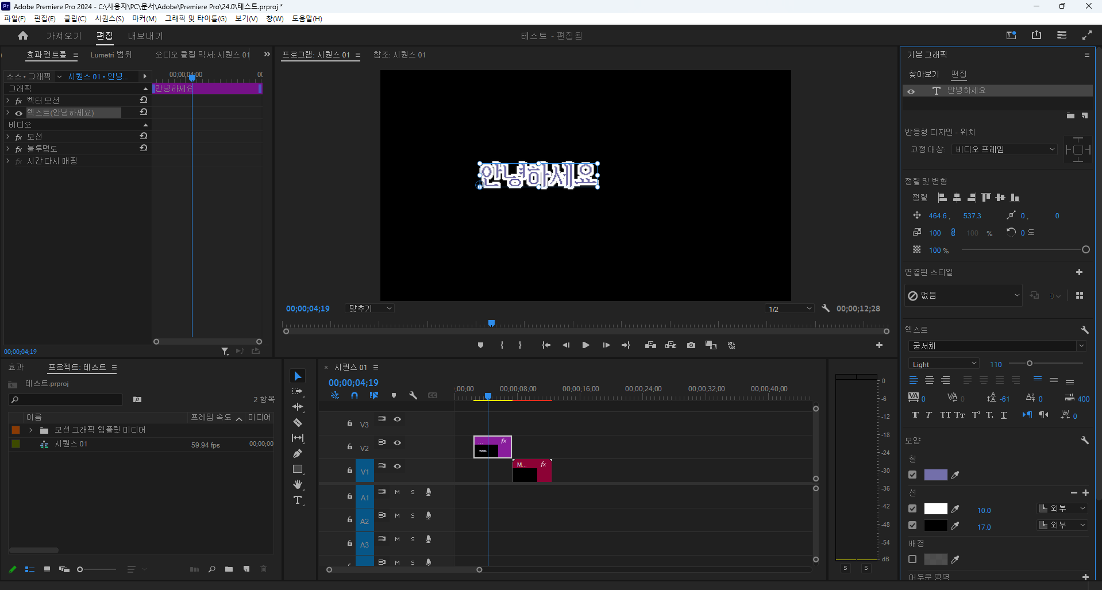Screen dimensions: 1102x590
Task: Click the camera icon to export a frame
Action: pyautogui.click(x=691, y=345)
